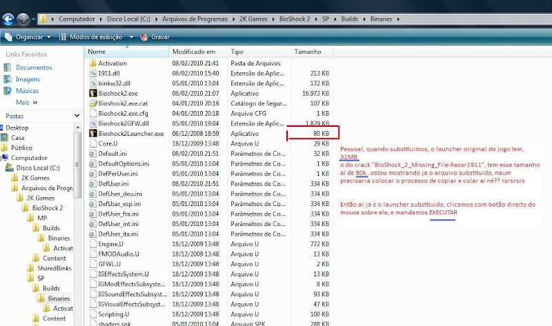Click the 16.973 KB size value
The image size is (552, 326).
[x=315, y=93]
